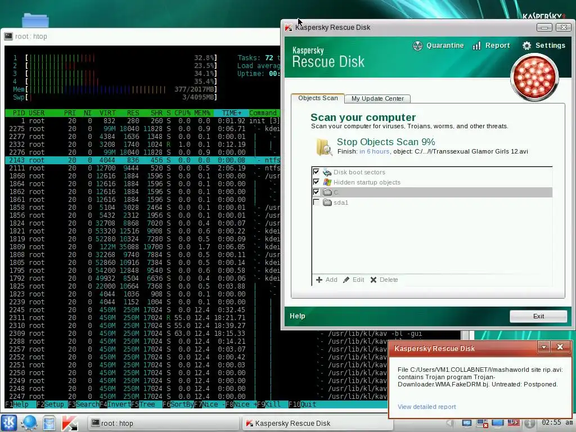Viewport: 576px width, 432px height.
Task: Click F9 Kill in htop
Action: tap(268, 404)
